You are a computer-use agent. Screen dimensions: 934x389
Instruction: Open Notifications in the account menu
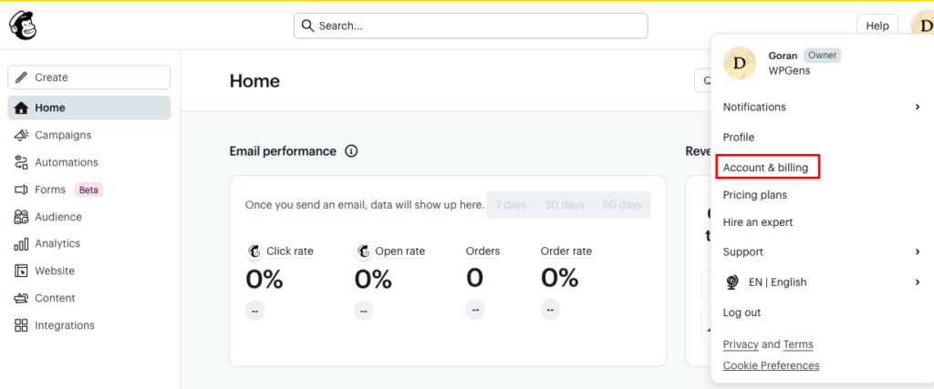pyautogui.click(x=823, y=107)
